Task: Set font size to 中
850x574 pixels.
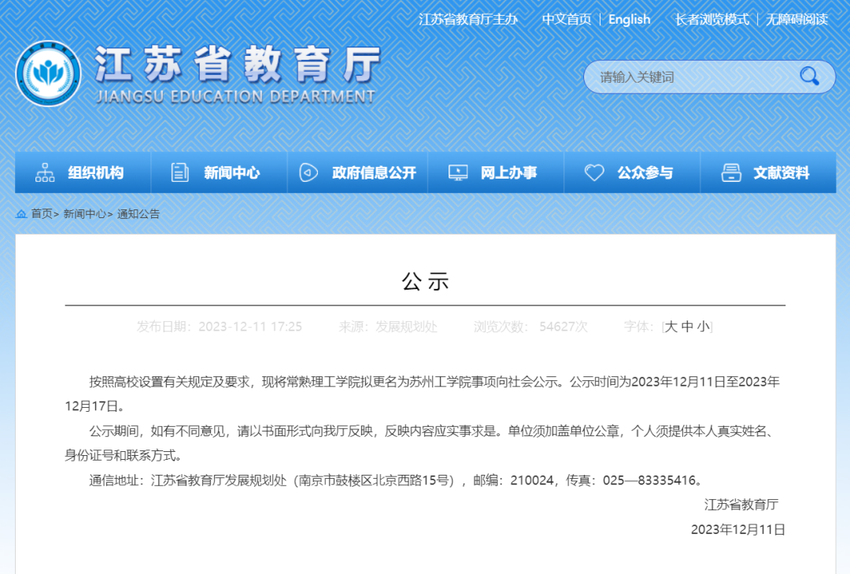Action: [687, 327]
